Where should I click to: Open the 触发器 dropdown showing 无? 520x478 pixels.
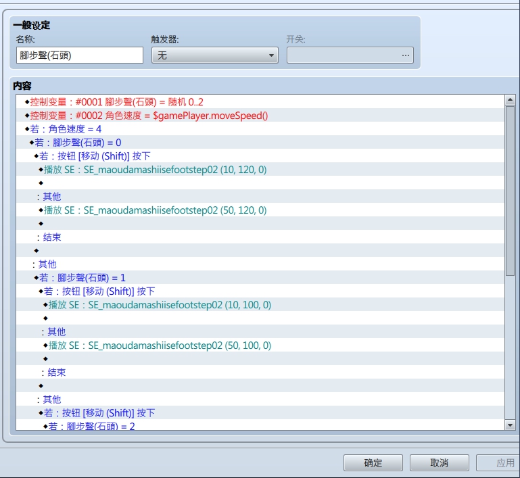coord(214,55)
